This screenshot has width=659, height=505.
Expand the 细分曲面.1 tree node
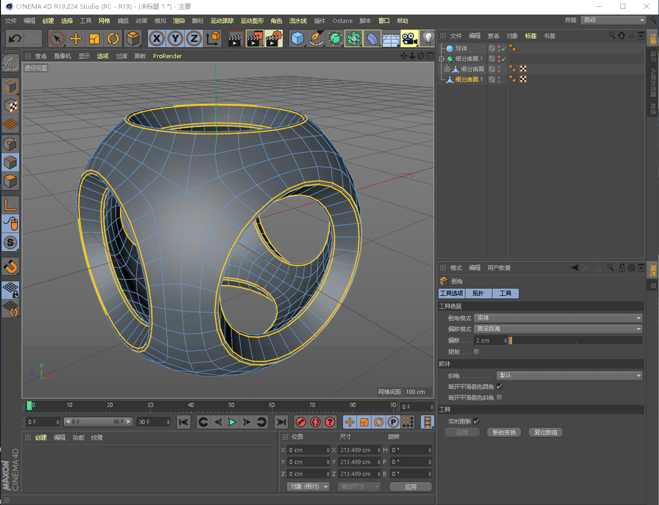(442, 59)
